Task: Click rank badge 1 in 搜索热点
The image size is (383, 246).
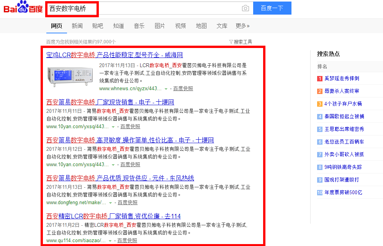Action: pos(320,79)
